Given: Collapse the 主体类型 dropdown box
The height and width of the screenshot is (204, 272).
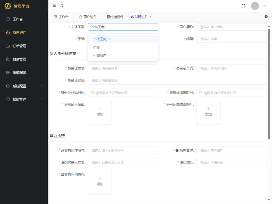Looking at the screenshot, I should click(123, 27).
